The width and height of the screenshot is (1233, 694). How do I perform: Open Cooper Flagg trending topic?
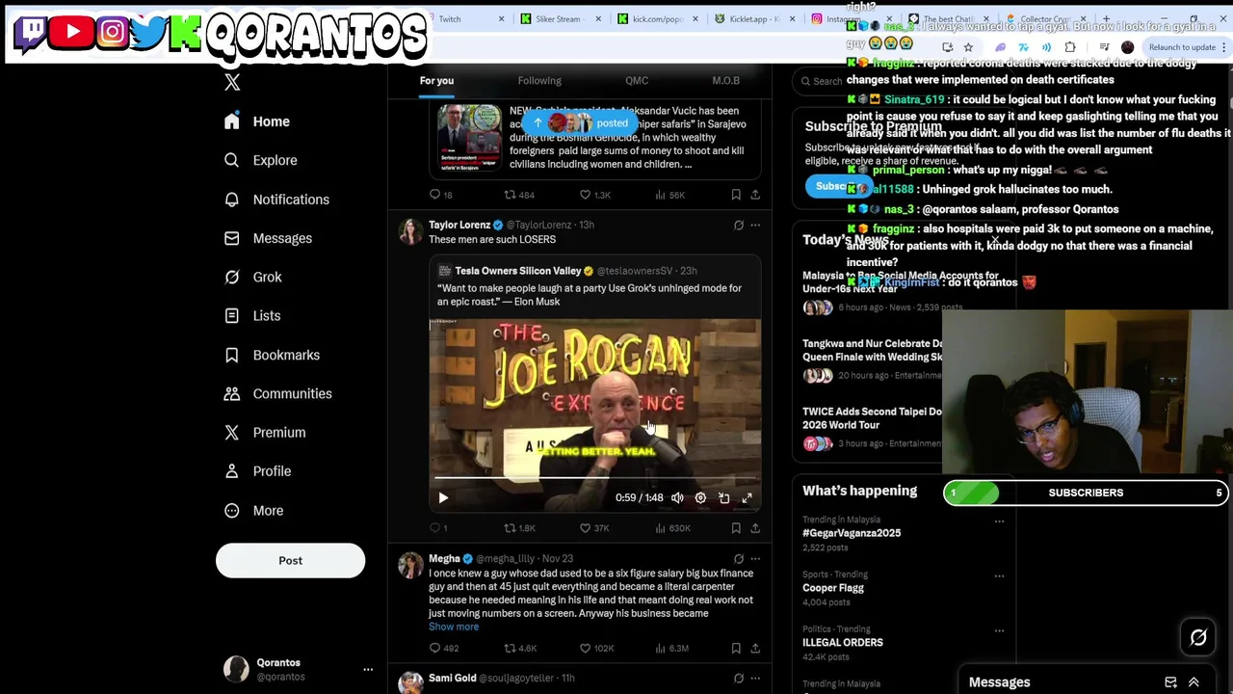point(833,588)
